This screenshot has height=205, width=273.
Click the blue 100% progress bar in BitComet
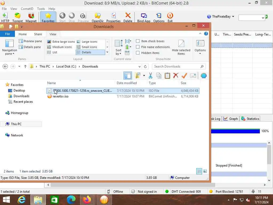tap(235, 131)
